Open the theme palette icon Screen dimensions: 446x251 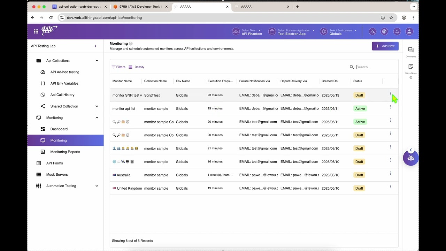coord(384,31)
